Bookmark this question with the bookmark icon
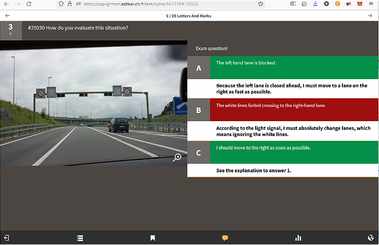Image resolution: width=379 pixels, height=245 pixels. click(153, 238)
